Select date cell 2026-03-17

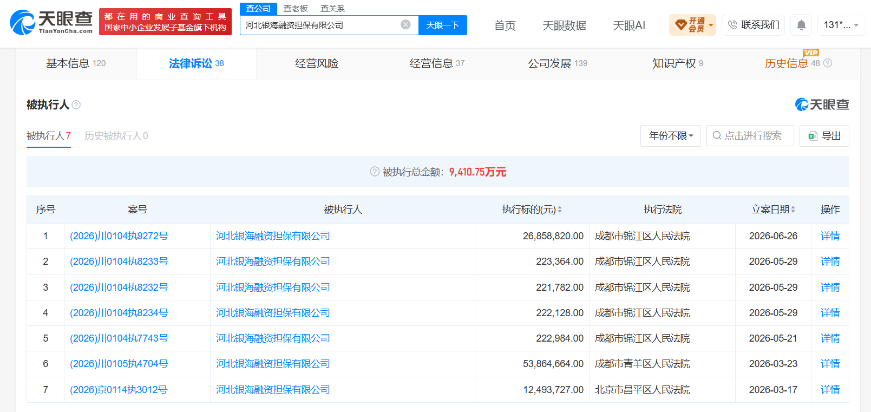[773, 390]
